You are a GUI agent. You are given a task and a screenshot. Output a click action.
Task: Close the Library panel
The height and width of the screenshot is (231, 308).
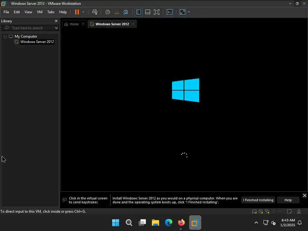(56, 21)
